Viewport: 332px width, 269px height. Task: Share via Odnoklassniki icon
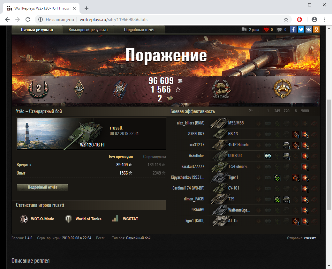316,29
